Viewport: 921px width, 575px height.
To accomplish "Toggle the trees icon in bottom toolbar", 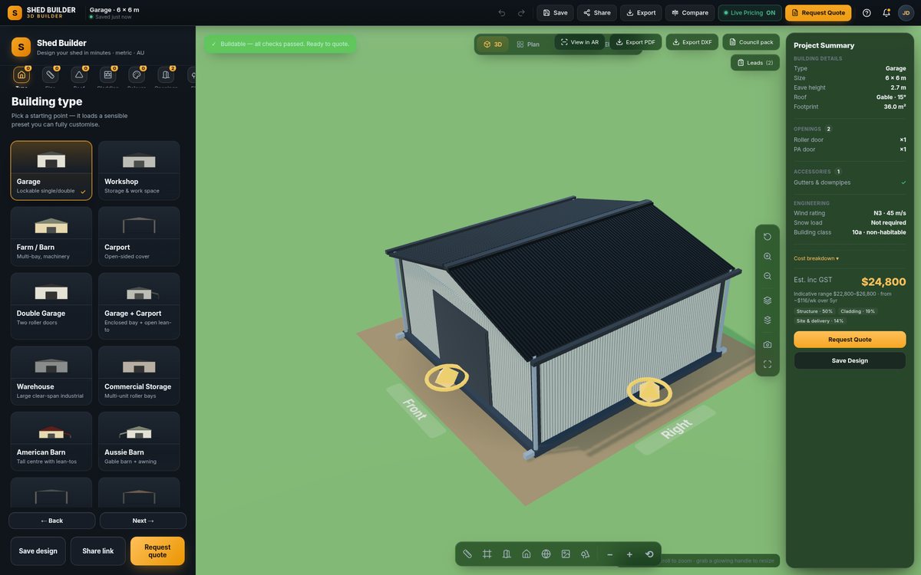I will coord(586,554).
